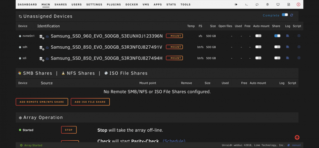The width and height of the screenshot is (319, 148).
Task: Open the Shares menu
Action: (x=61, y=4)
